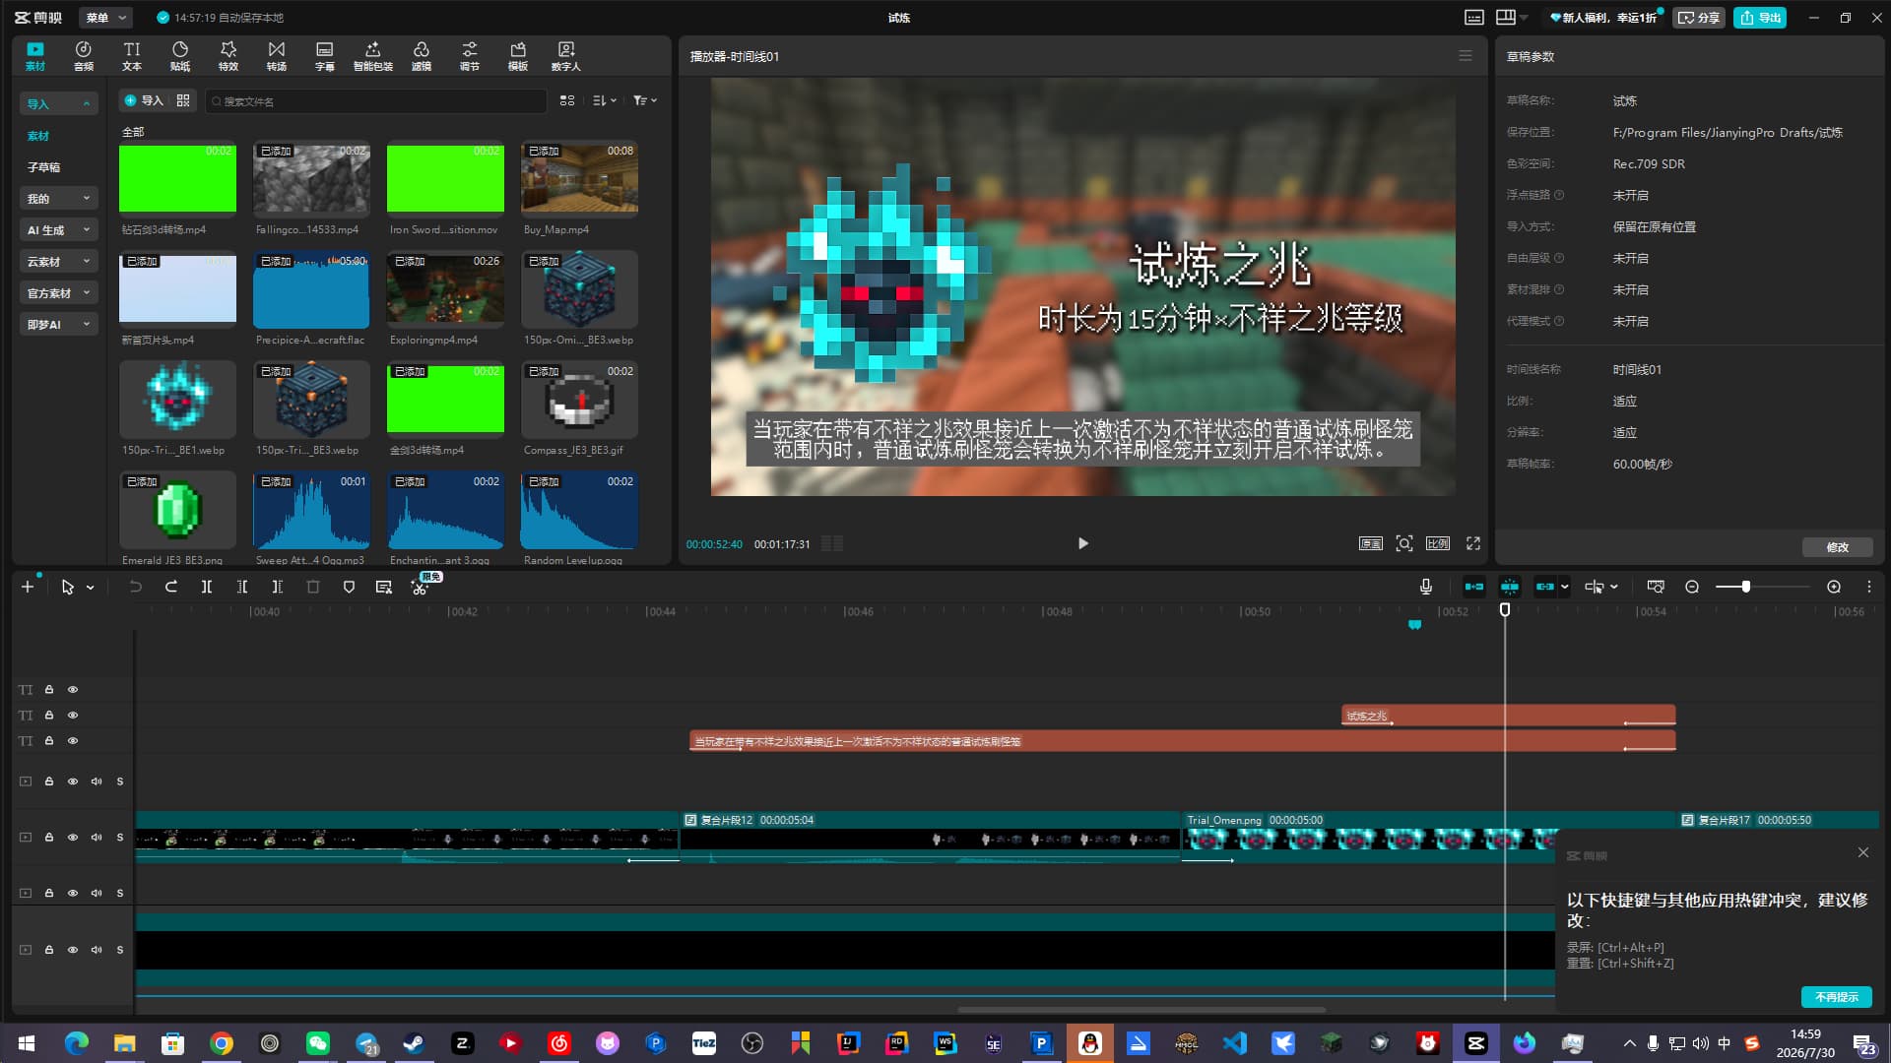The width and height of the screenshot is (1891, 1063).
Task: Open the 模板 templates icon
Action: coord(518,56)
